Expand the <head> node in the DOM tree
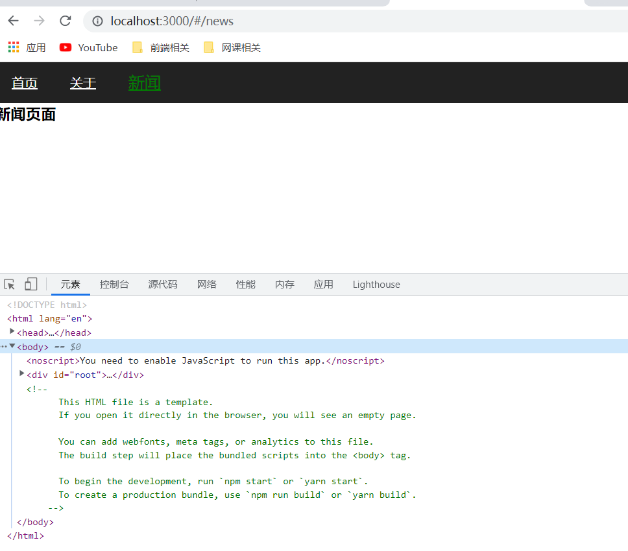 pyautogui.click(x=12, y=331)
